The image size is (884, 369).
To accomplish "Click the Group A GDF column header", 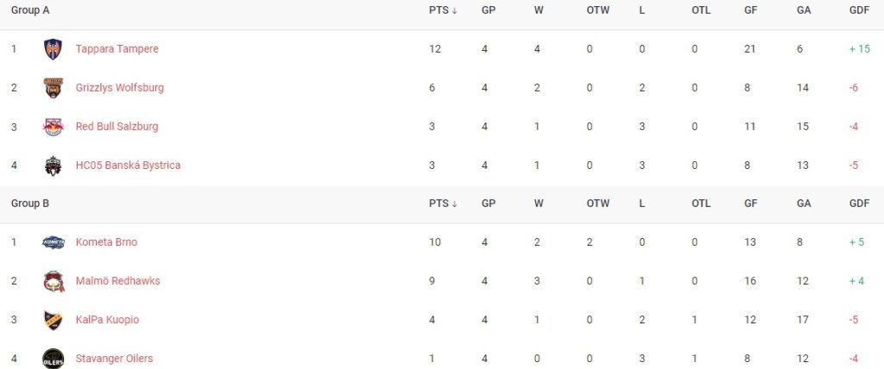I will click(x=859, y=11).
